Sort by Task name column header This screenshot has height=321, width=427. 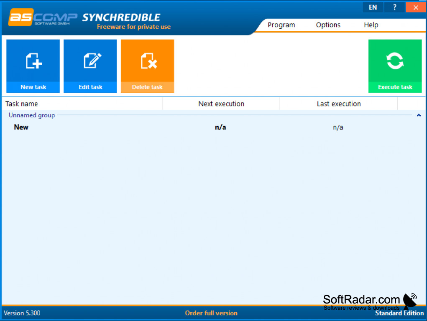[x=82, y=104]
